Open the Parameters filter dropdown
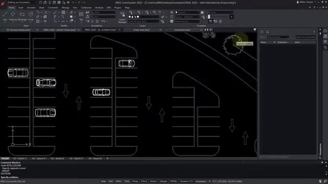328x184 pixels. (278, 37)
